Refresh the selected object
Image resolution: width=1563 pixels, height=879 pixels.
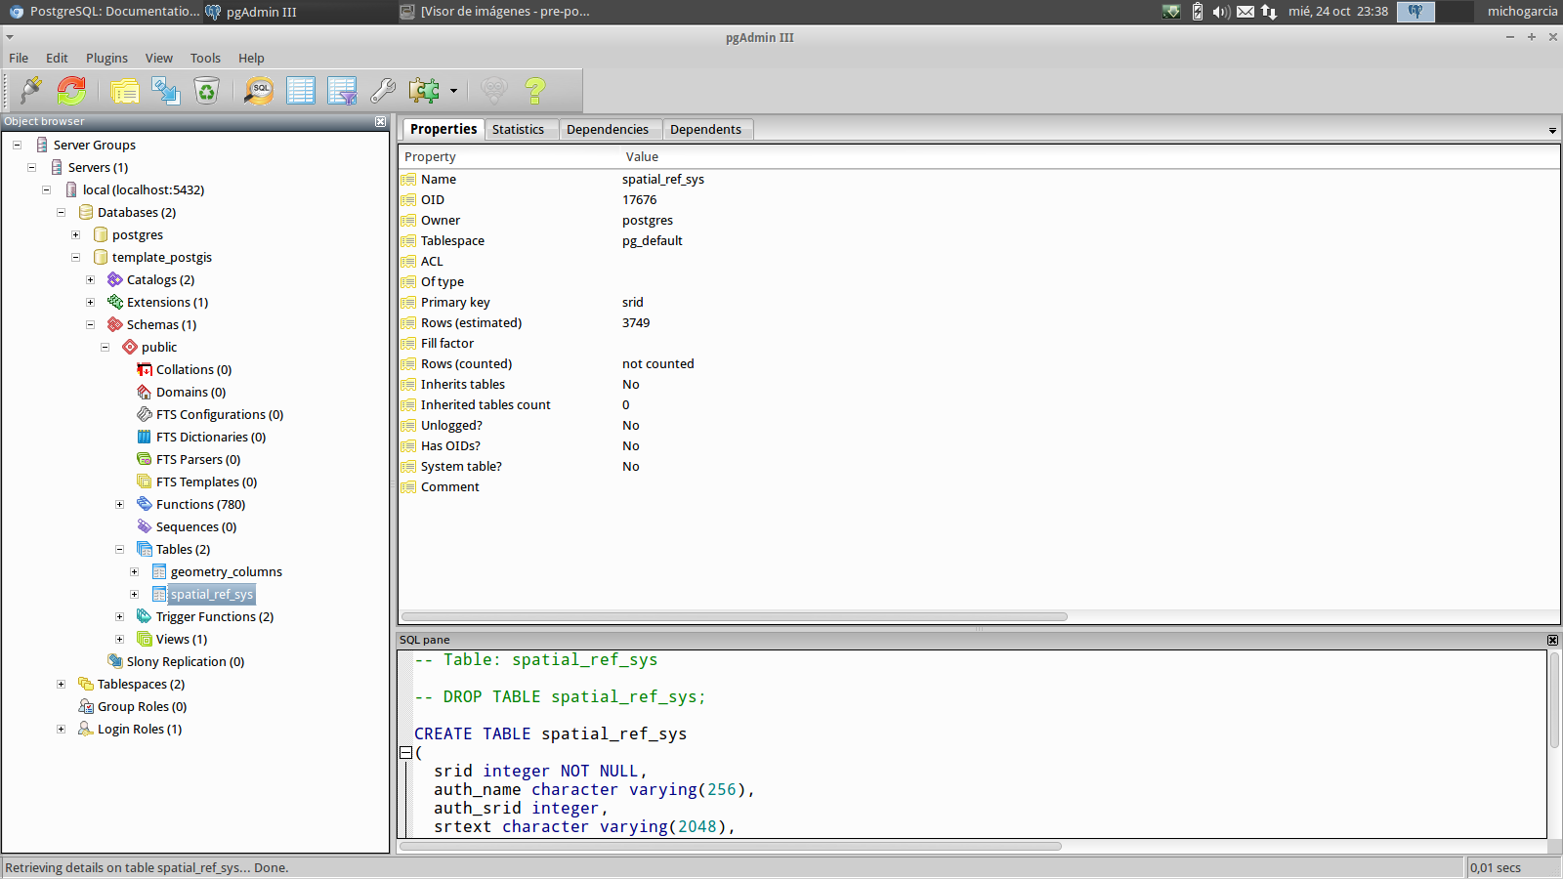(x=71, y=91)
